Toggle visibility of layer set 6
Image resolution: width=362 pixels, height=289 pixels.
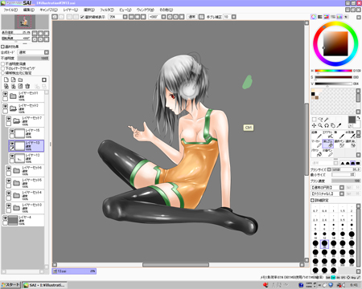point(9,169)
